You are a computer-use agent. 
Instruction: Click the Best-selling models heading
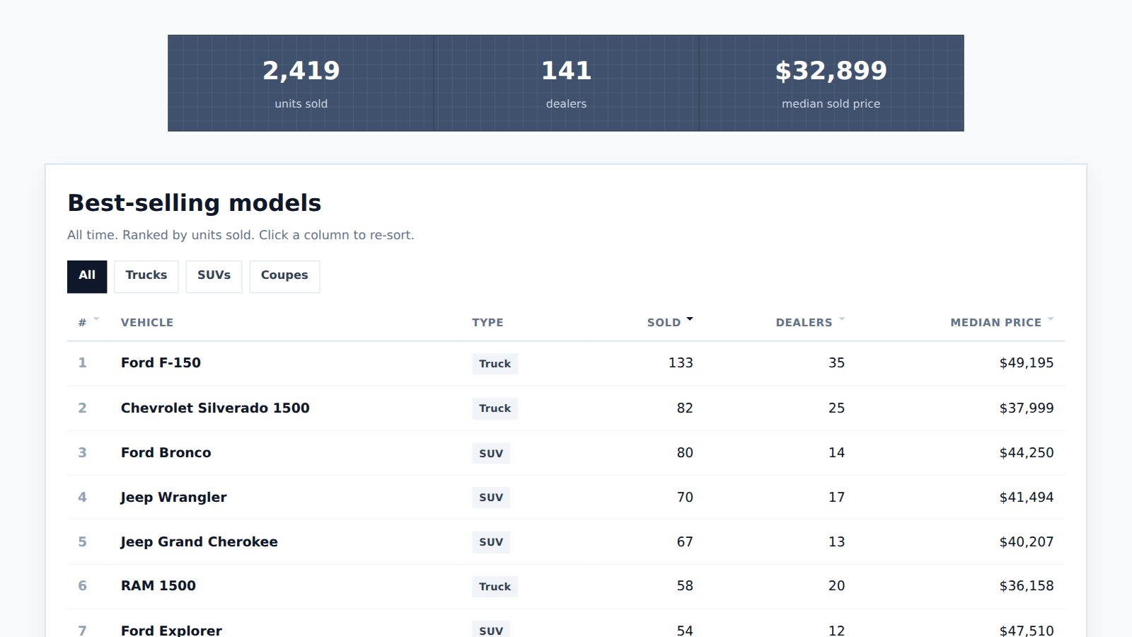tap(195, 203)
